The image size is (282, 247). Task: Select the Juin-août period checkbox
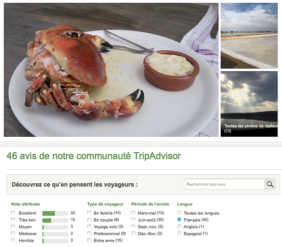click(x=133, y=220)
